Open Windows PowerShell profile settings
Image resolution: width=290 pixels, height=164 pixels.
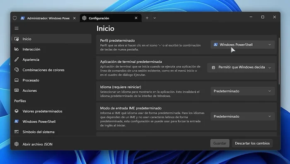[52, 121]
